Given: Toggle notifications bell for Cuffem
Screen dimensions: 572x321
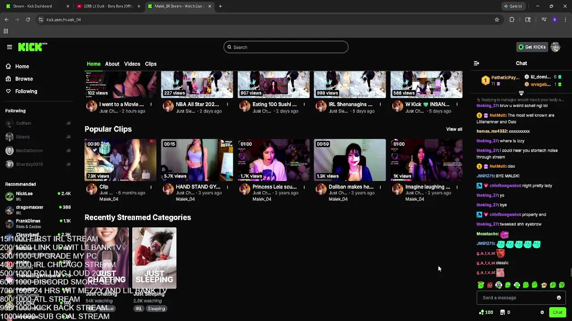Looking at the screenshot, I should pyautogui.click(x=68, y=123).
